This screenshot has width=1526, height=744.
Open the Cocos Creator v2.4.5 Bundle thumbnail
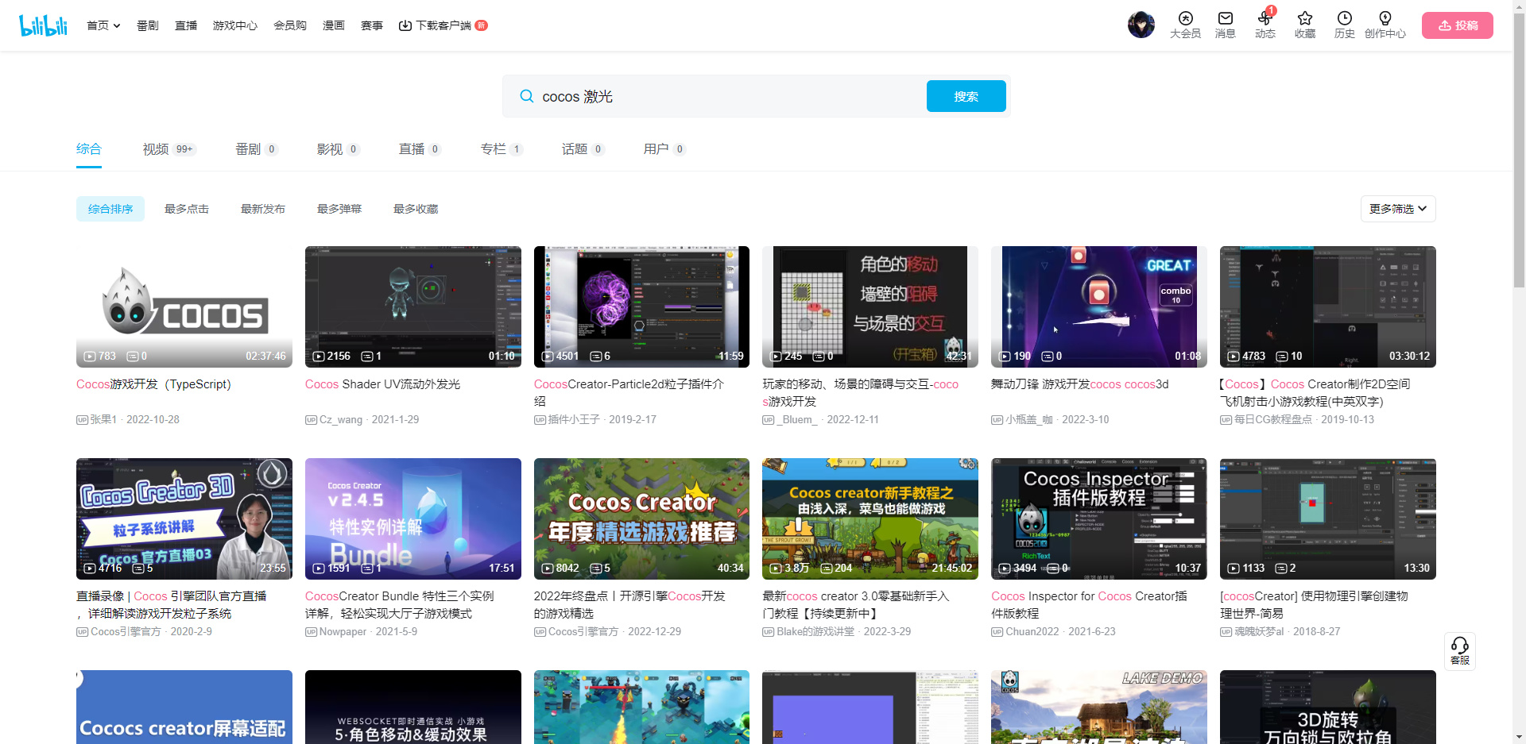point(413,518)
